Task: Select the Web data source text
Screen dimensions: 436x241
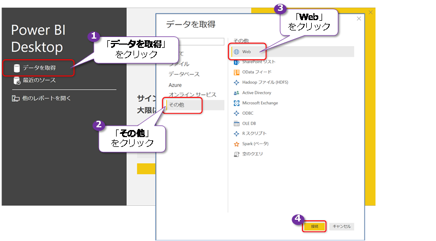Action: (x=246, y=52)
